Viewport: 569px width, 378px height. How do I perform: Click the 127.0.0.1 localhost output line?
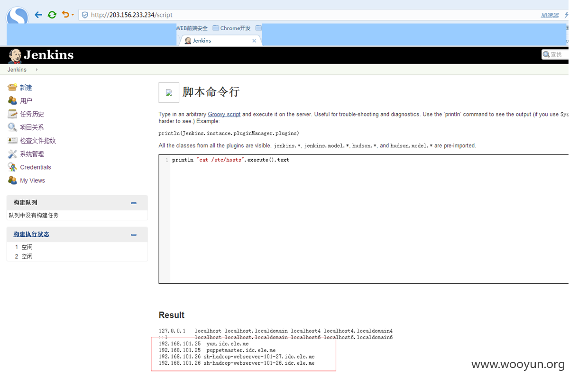(x=275, y=331)
